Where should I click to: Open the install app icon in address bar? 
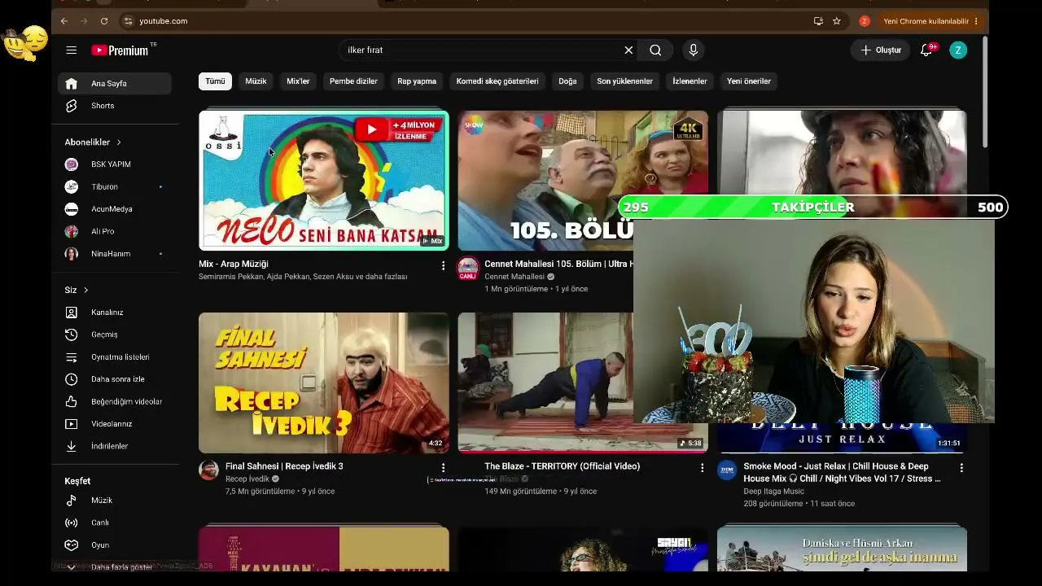[x=818, y=21]
